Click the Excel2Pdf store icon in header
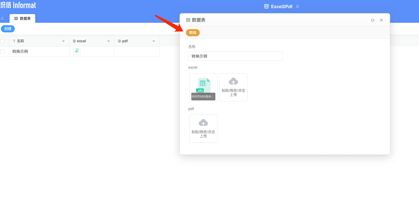The width and height of the screenshot is (419, 215). (x=266, y=6)
